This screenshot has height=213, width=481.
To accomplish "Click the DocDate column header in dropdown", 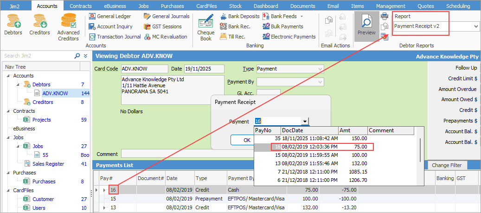I will pyautogui.click(x=309, y=130).
